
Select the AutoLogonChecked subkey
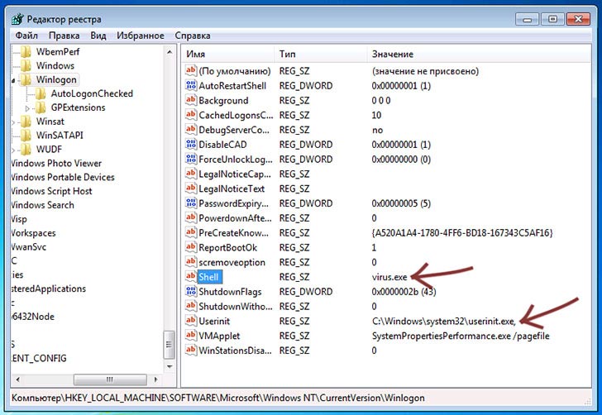click(91, 93)
